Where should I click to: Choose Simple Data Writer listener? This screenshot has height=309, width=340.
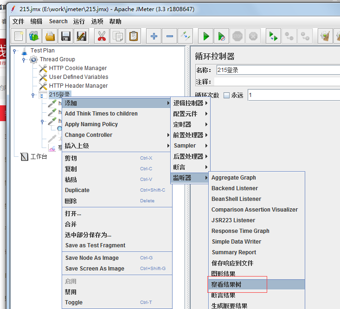(x=257, y=242)
